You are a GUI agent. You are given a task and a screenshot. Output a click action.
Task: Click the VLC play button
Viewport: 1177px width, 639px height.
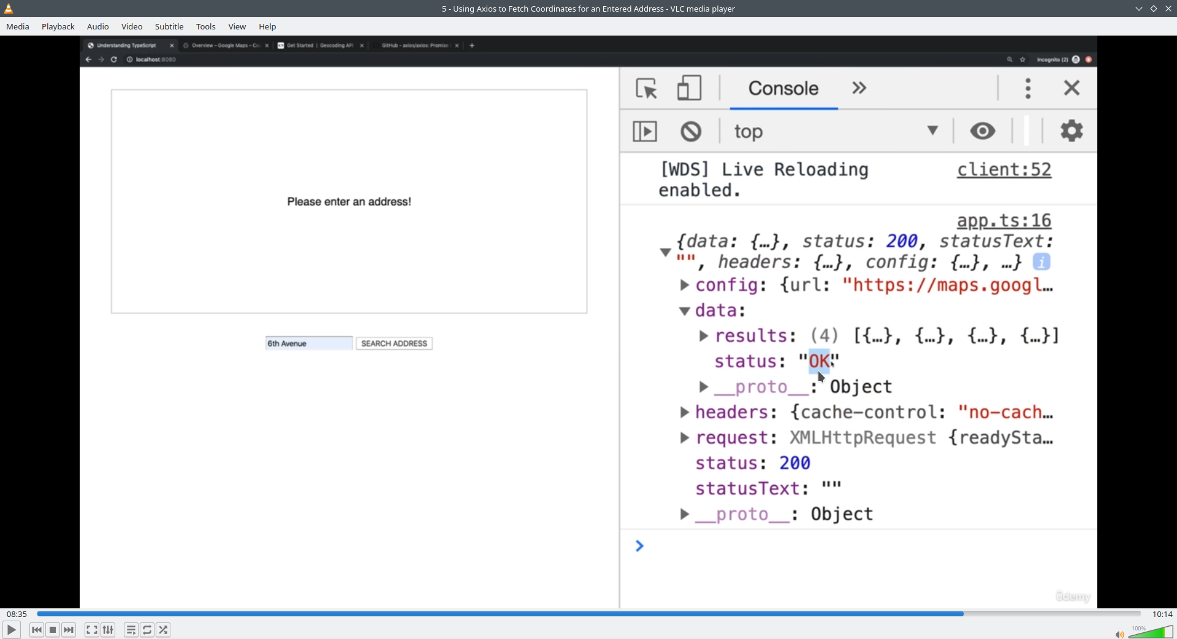[x=11, y=630]
